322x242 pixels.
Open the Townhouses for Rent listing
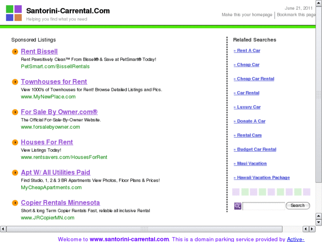[x=54, y=82]
